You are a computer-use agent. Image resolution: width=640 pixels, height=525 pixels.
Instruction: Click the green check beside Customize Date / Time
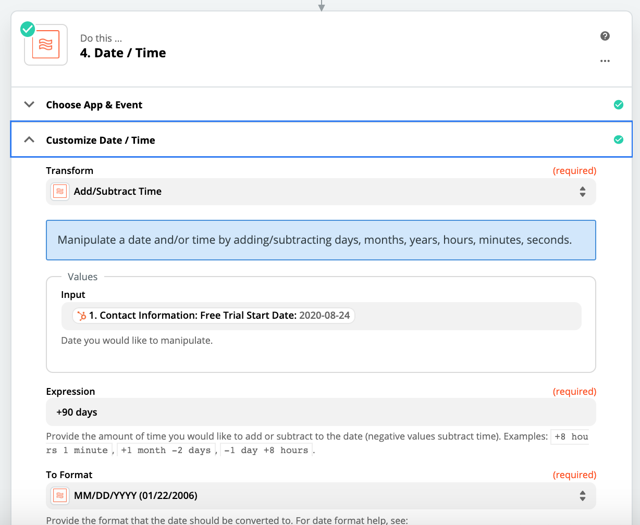pos(618,140)
